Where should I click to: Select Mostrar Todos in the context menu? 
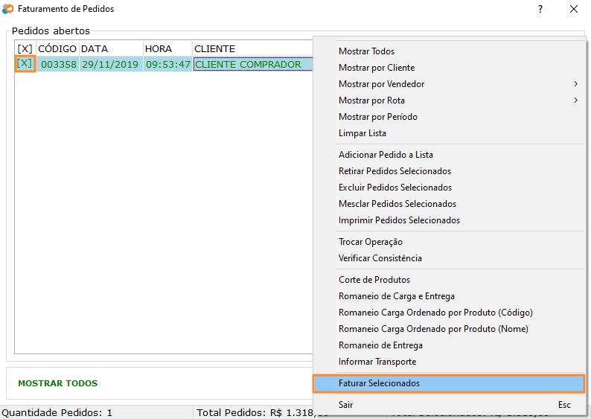tap(366, 51)
